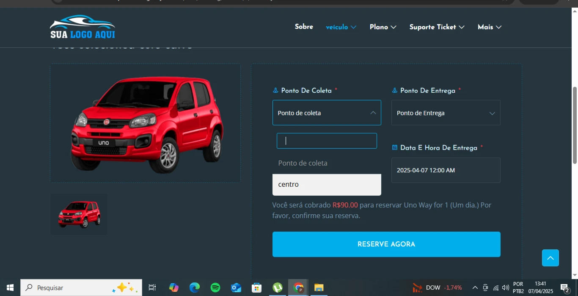Image resolution: width=578 pixels, height=296 pixels.
Task: Choose the placeholder Ponto de coleta option
Action: tap(327, 163)
